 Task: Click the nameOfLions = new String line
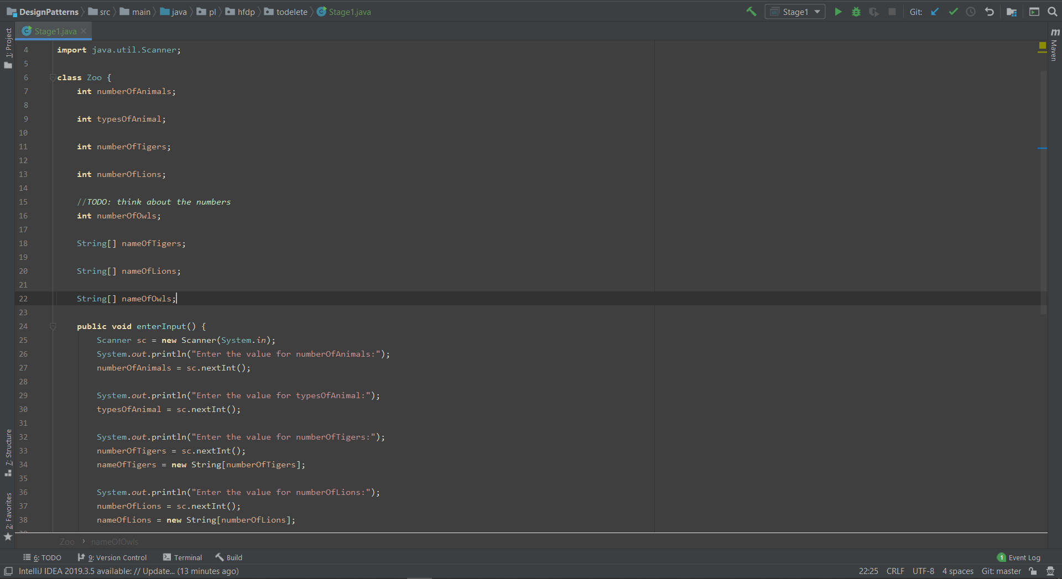(196, 520)
